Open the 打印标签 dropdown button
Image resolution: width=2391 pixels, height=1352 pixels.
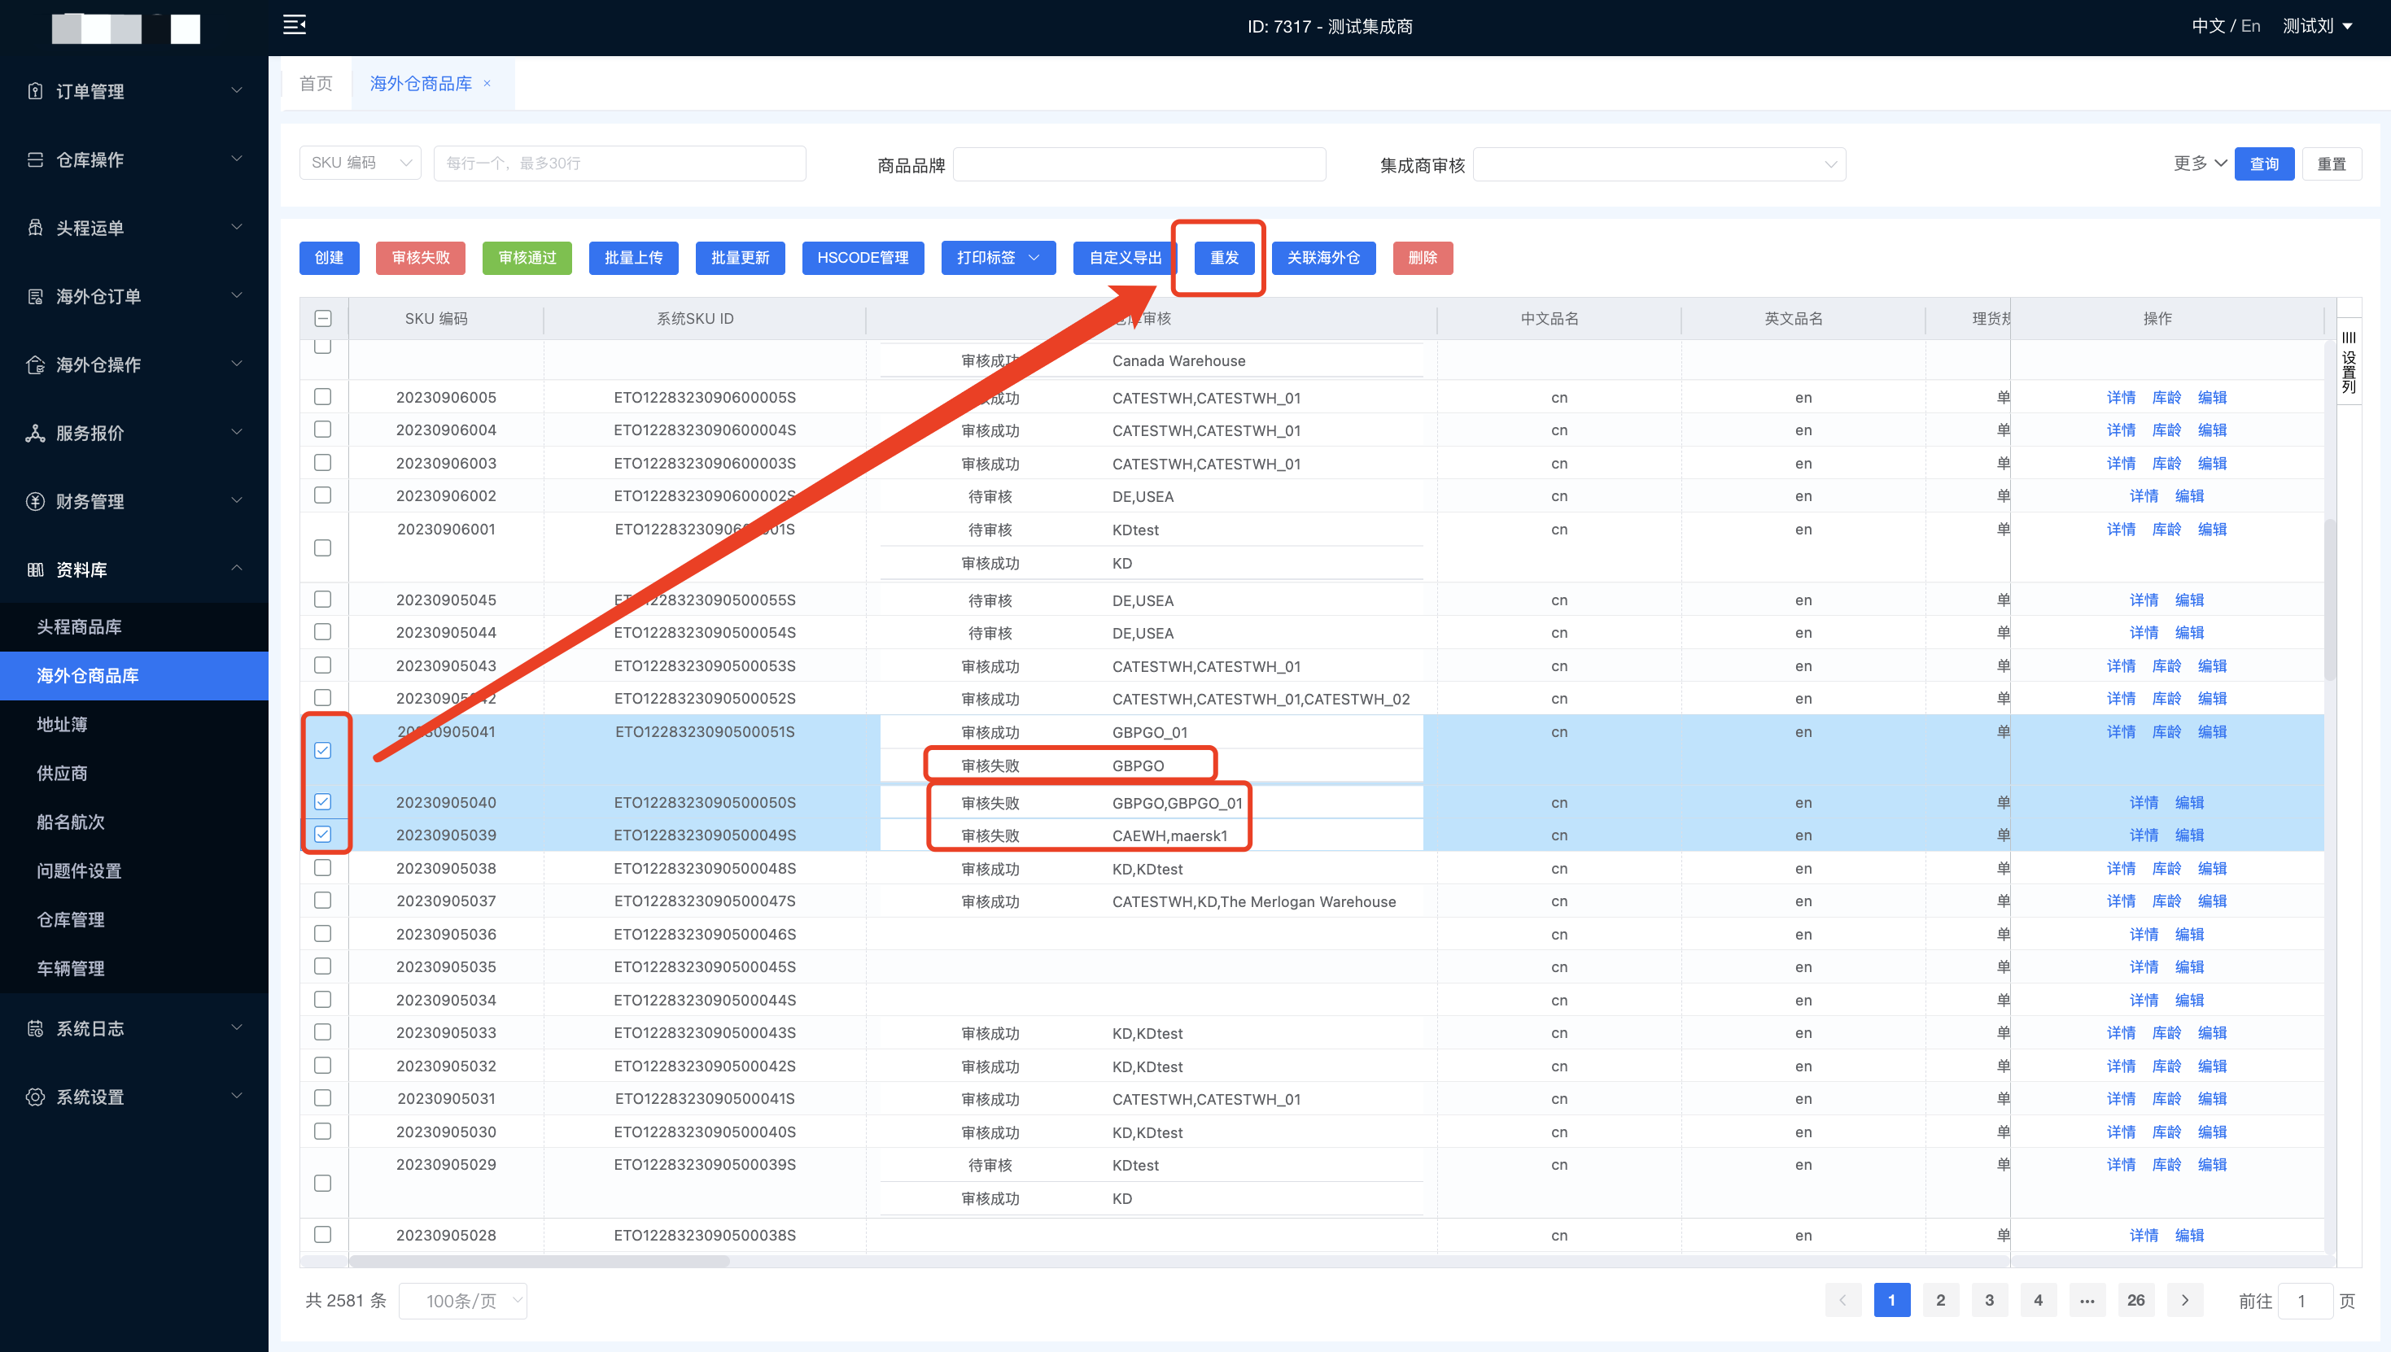[999, 257]
